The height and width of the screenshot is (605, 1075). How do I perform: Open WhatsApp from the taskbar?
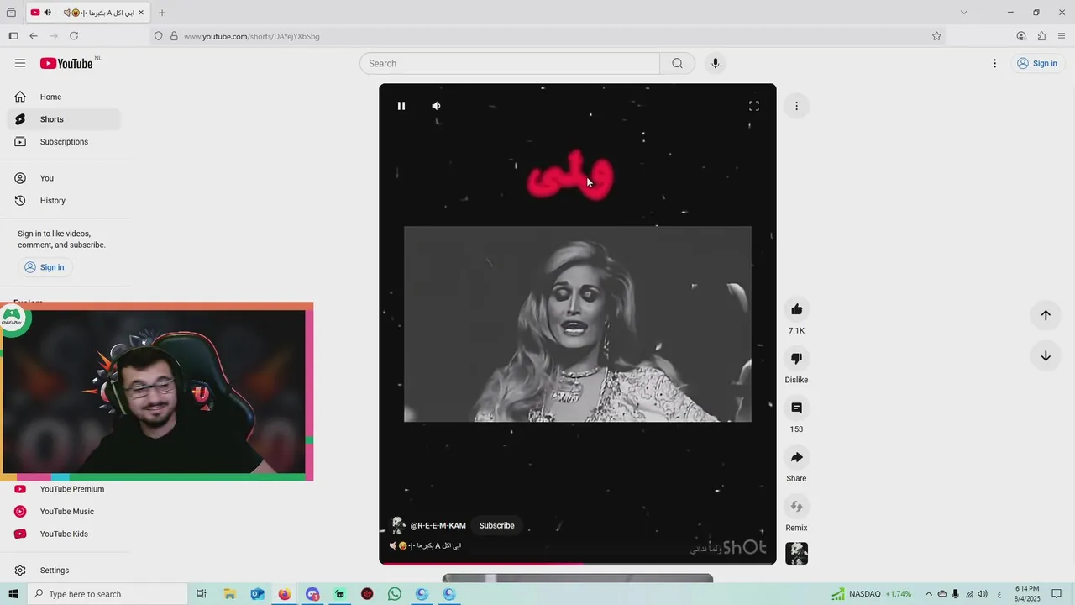[x=395, y=594]
